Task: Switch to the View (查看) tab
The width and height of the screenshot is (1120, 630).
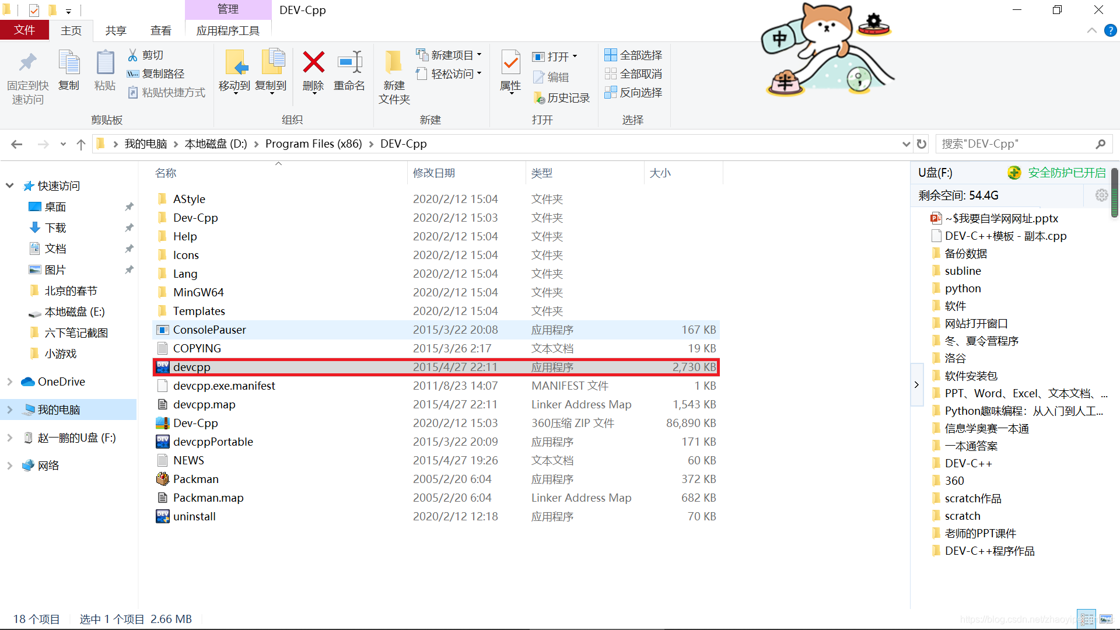Action: click(161, 30)
